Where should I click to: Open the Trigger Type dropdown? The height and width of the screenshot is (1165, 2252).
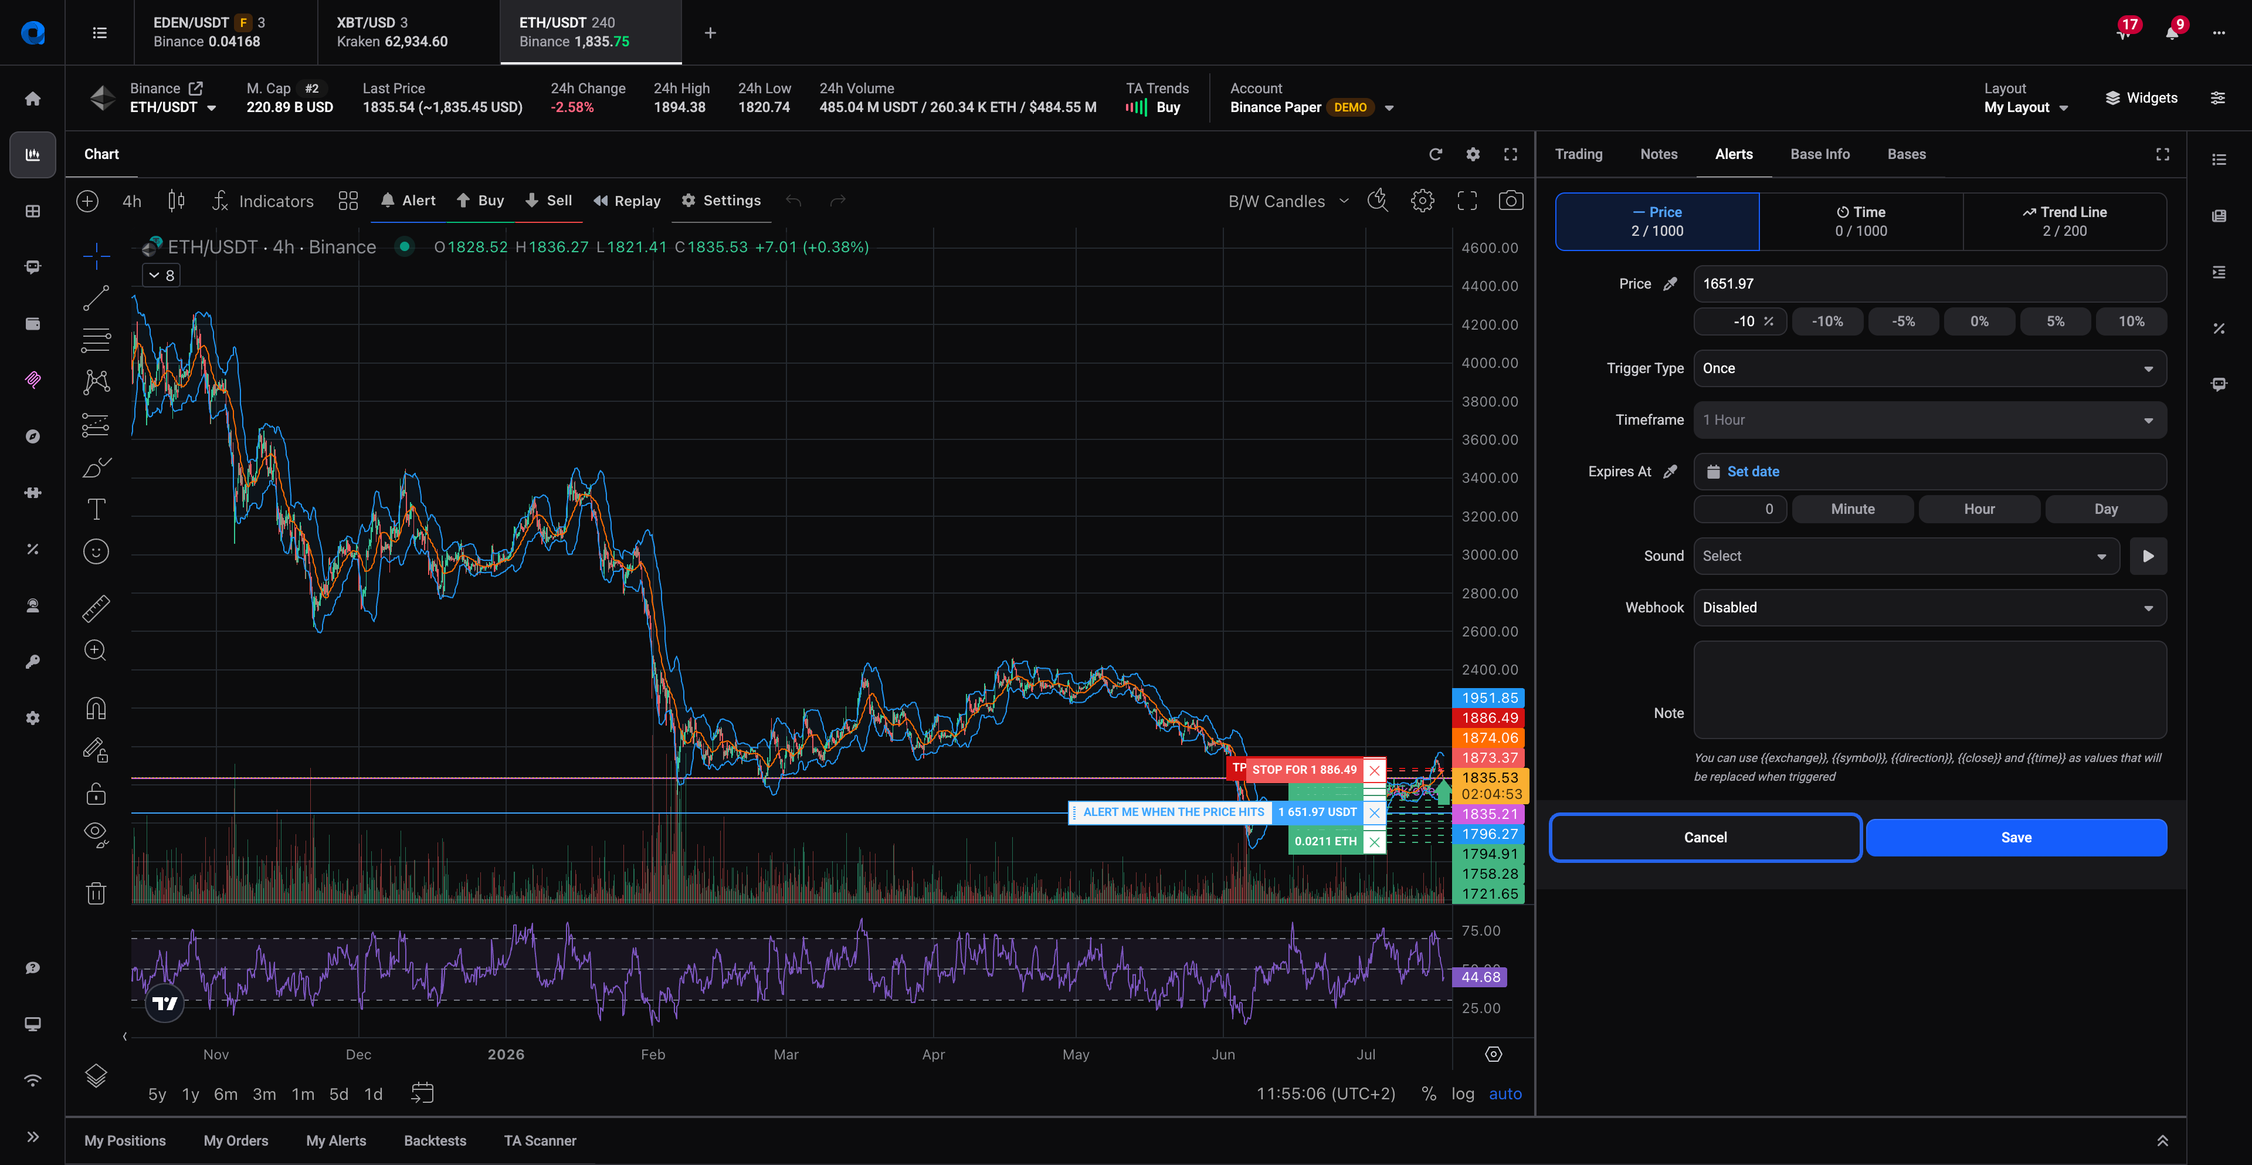(x=1929, y=369)
